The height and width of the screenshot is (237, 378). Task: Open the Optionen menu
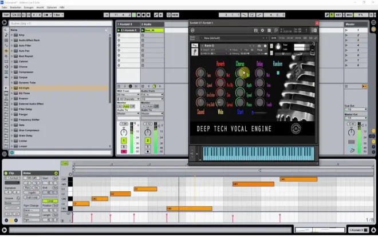(52, 7)
